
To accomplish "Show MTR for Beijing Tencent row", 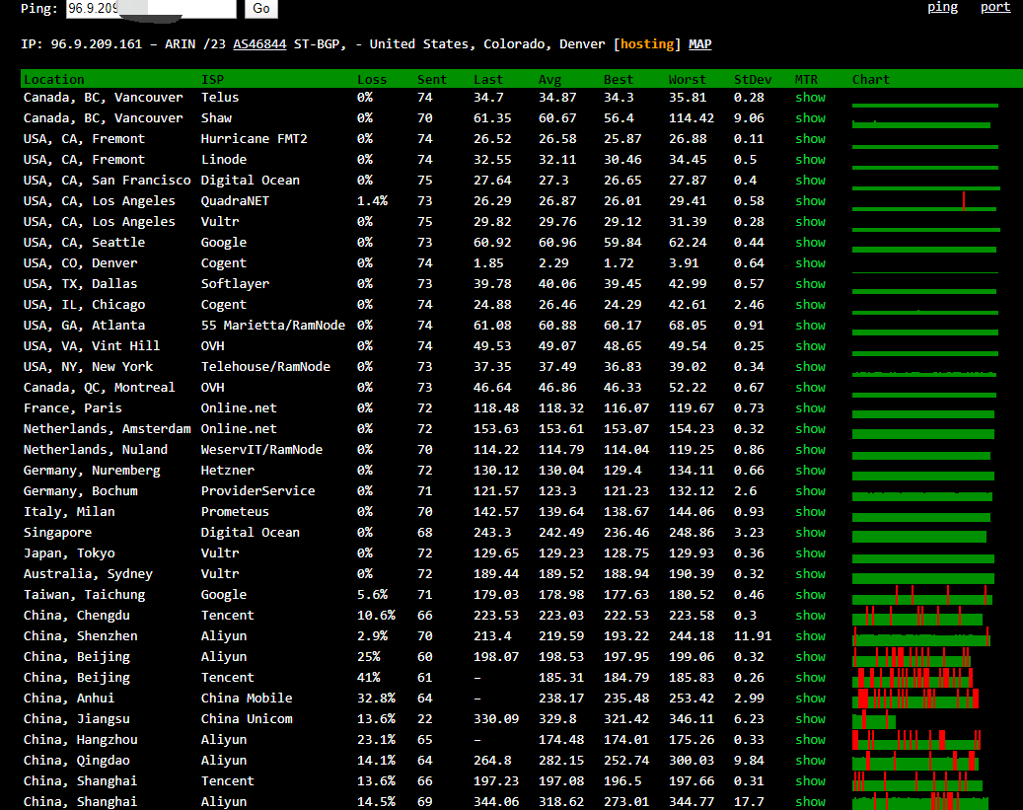I will (810, 678).
